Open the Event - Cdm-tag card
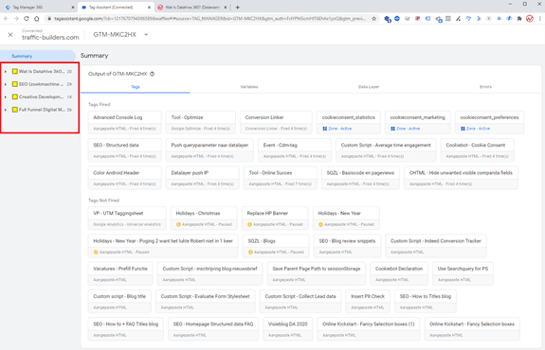Screen dimensions: 545x350 [x=295, y=150]
